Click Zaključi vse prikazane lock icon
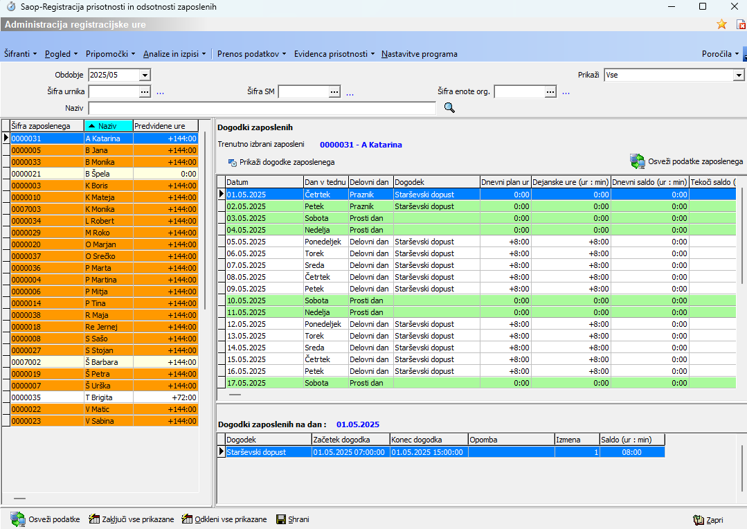 (95, 519)
